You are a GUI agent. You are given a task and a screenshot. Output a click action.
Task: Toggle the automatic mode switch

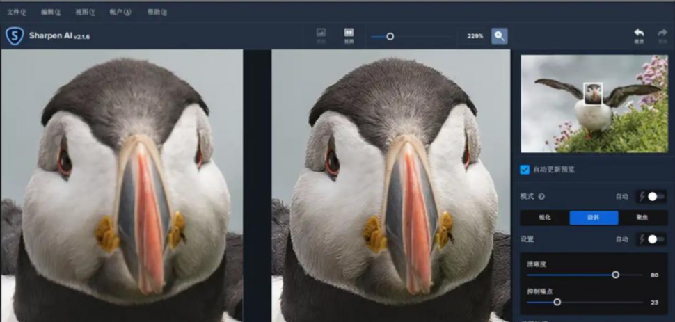(655, 197)
